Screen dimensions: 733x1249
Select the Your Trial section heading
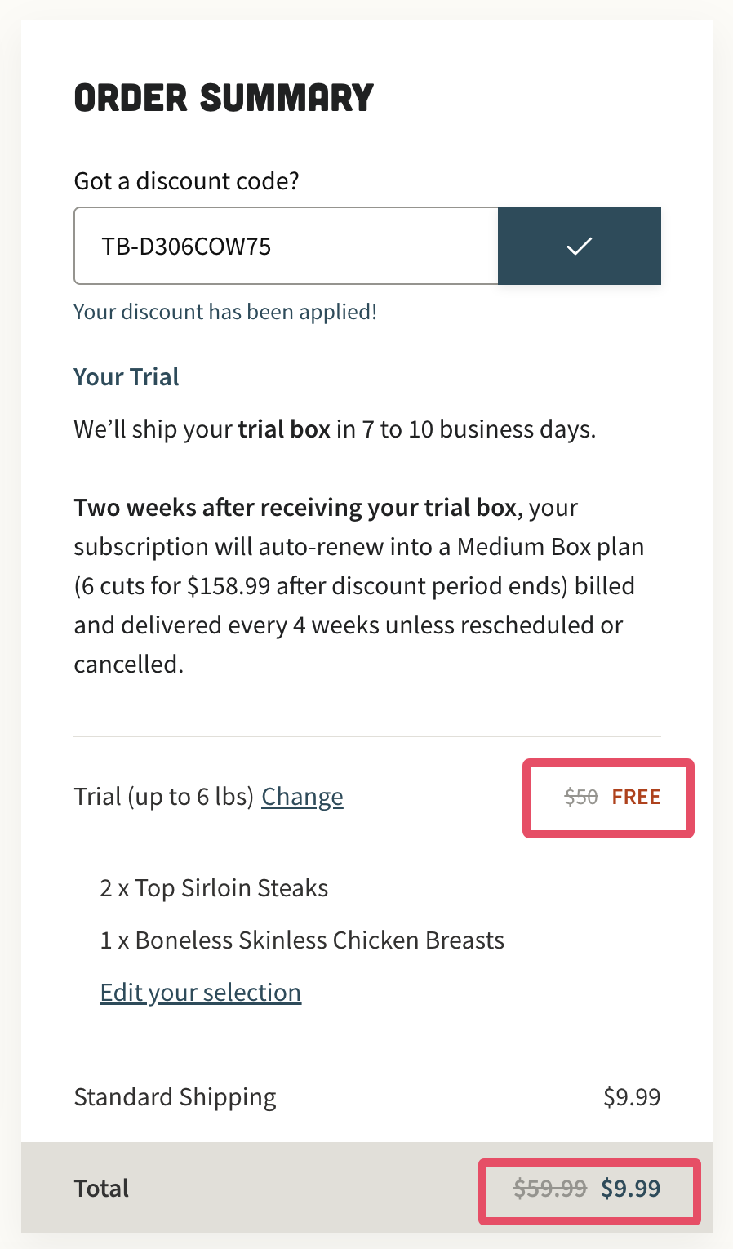pos(127,377)
